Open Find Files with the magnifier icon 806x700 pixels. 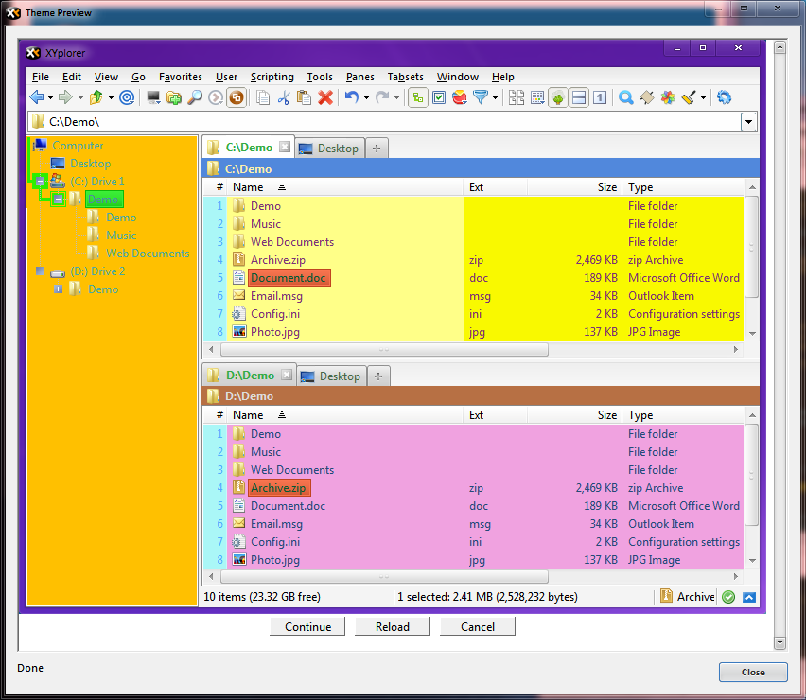pyautogui.click(x=194, y=97)
